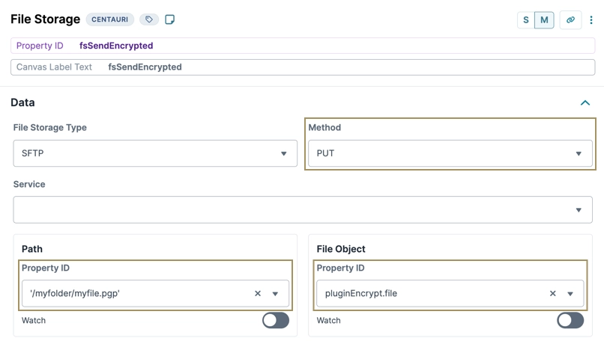Edit the Property ID fsSendEncrypted field

pyautogui.click(x=303, y=46)
